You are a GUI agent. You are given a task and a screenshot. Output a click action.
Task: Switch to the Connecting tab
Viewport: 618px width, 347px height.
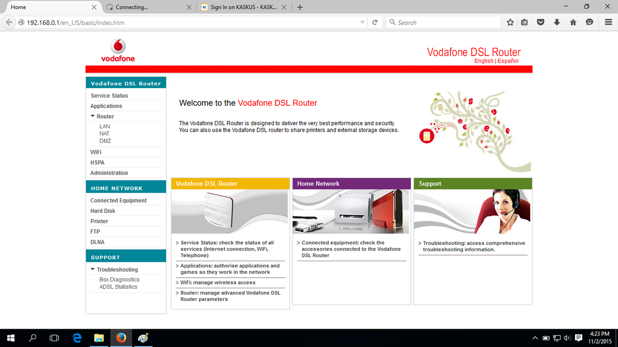[x=149, y=7]
